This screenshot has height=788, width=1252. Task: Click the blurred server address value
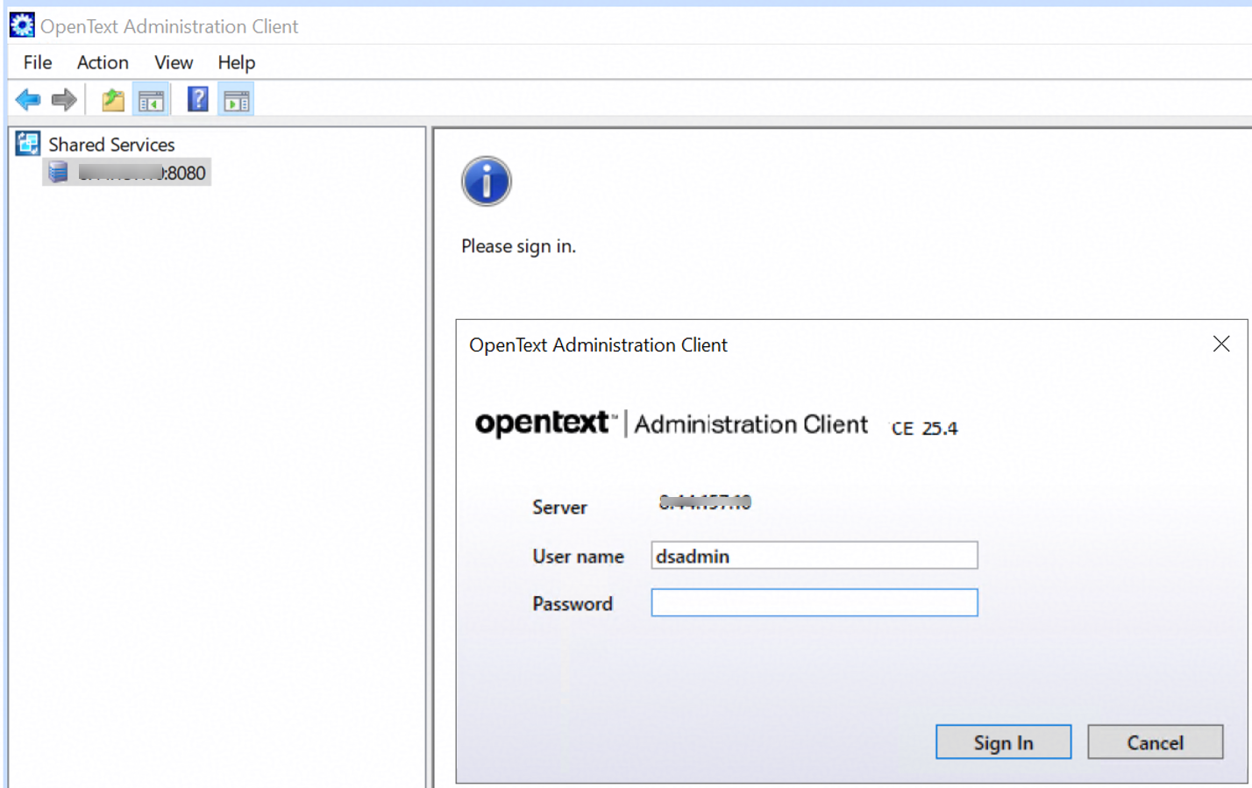pos(705,502)
